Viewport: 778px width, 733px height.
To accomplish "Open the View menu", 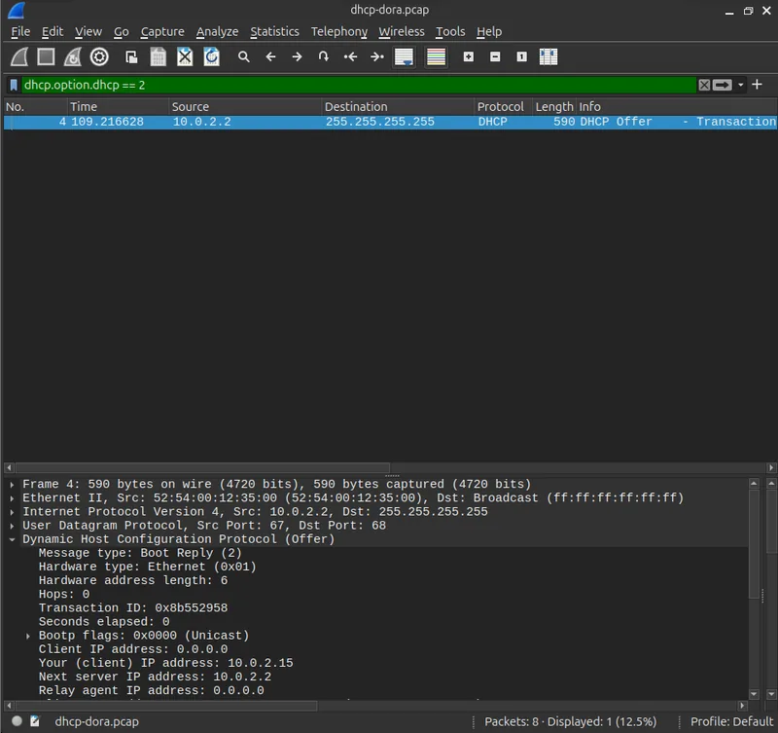I will click(88, 32).
